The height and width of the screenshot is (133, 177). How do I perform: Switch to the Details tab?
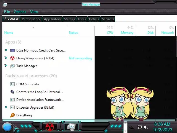tap(94, 19)
